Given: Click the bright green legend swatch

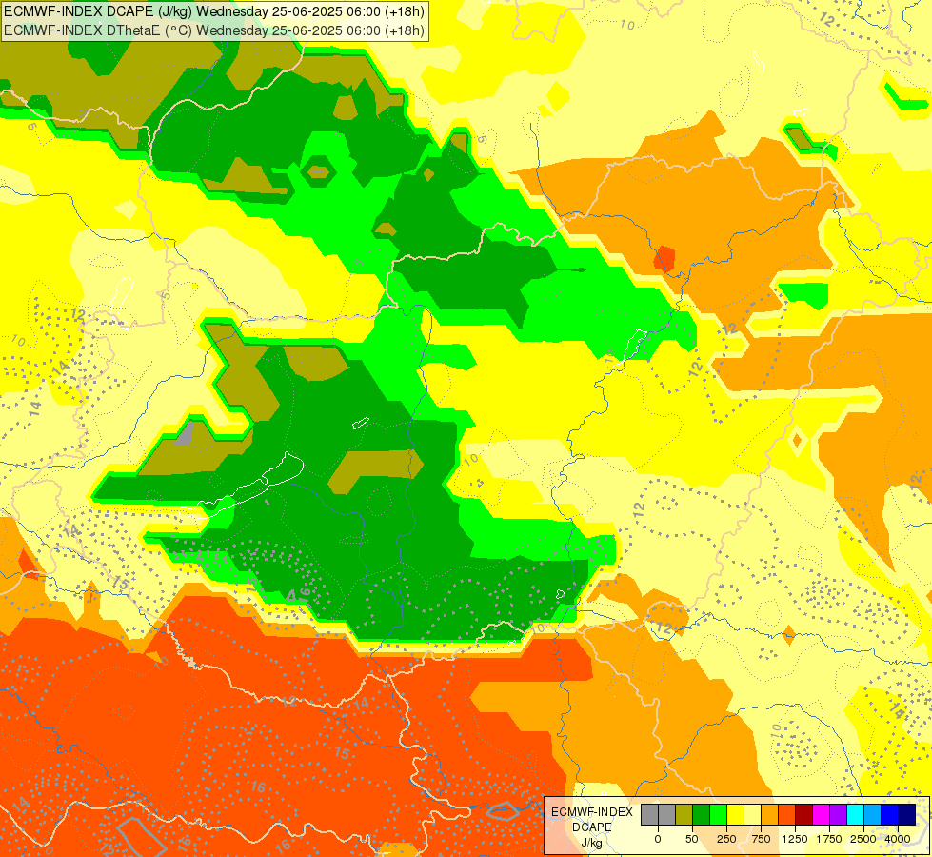Looking at the screenshot, I should pyautogui.click(x=719, y=815).
